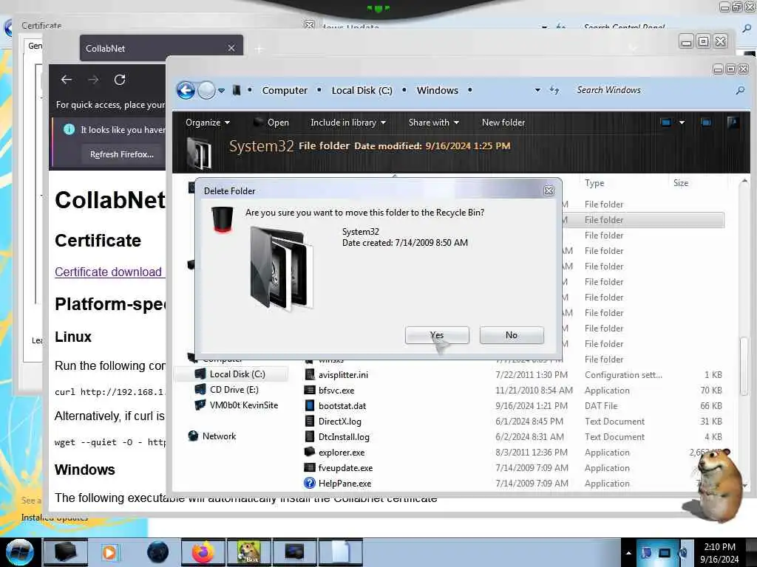Expand the Share with menu
The image size is (757, 567).
click(x=433, y=123)
